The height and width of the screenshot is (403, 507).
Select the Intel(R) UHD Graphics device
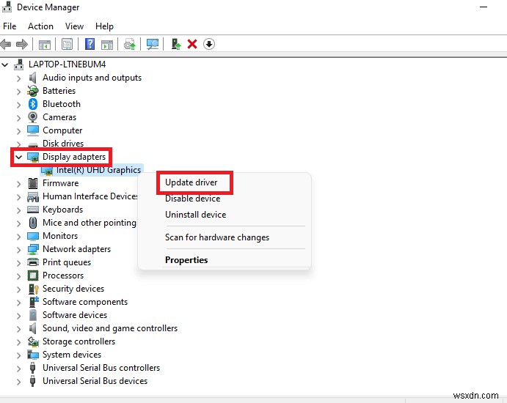click(x=98, y=170)
